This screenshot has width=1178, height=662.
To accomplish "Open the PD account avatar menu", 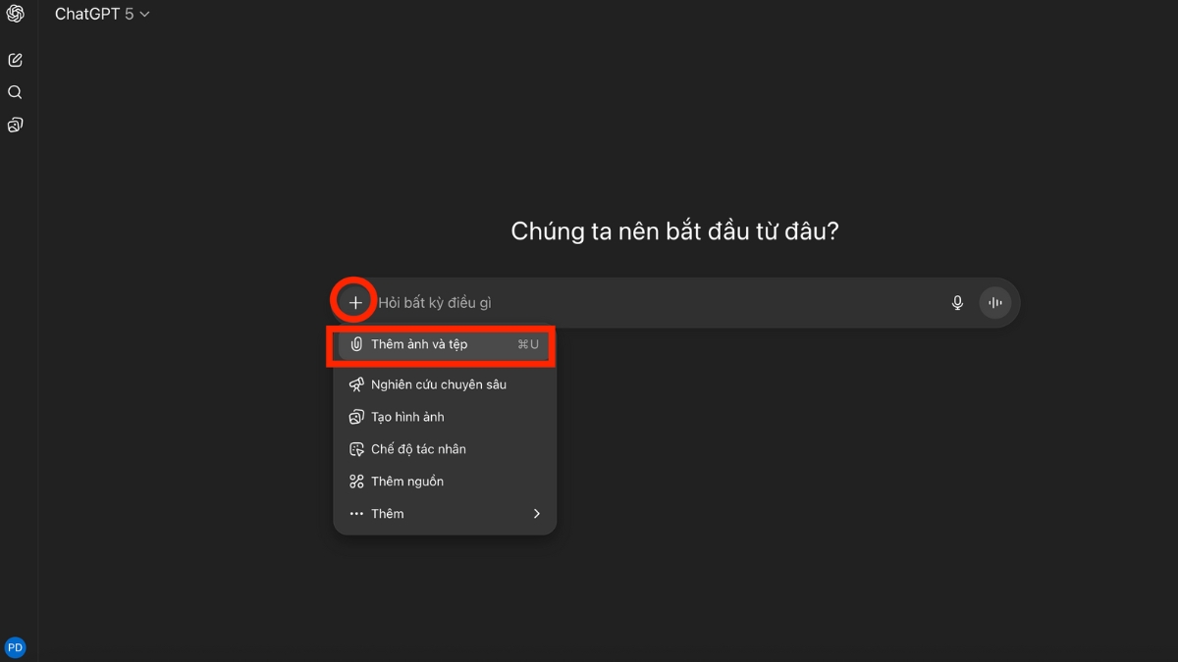I will tap(15, 646).
